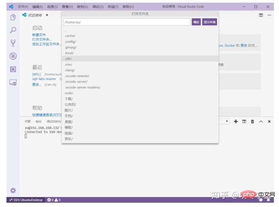
Task: Click the /home/xu/ path input field
Action: 127,22
